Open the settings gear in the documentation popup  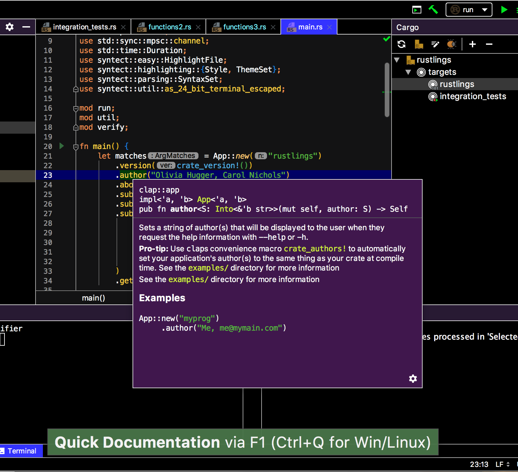(413, 379)
